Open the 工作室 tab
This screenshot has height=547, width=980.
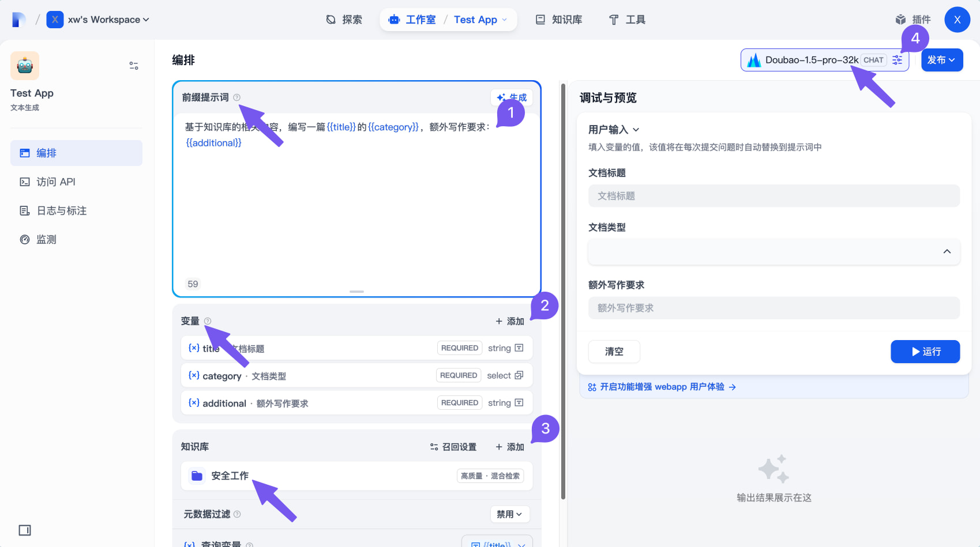point(412,20)
